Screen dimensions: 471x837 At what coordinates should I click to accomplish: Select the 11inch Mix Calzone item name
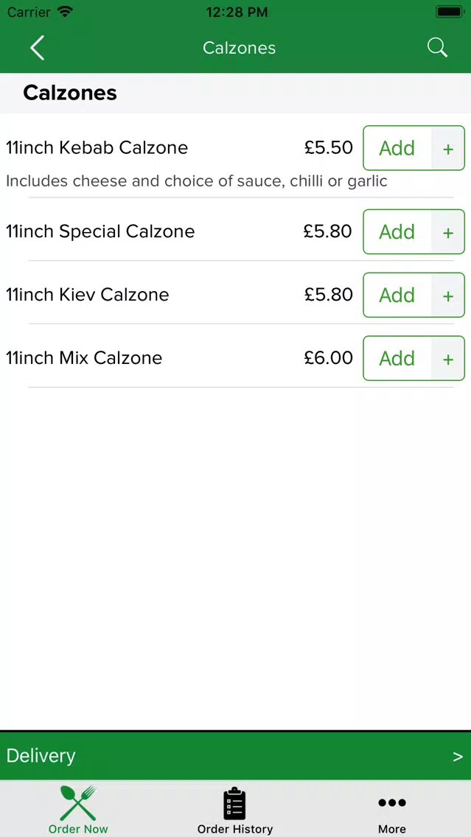click(x=84, y=357)
